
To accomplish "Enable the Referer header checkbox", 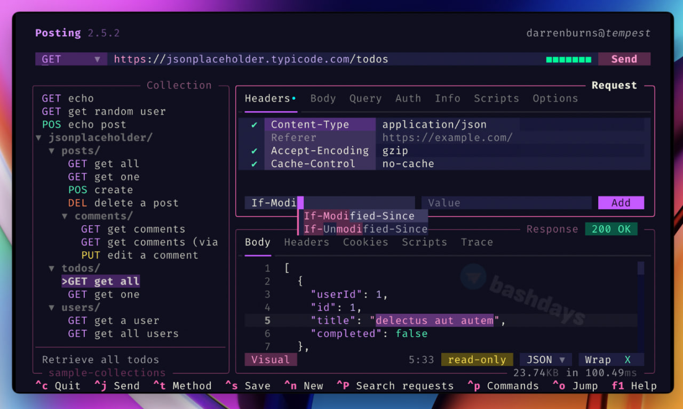I will (x=255, y=138).
